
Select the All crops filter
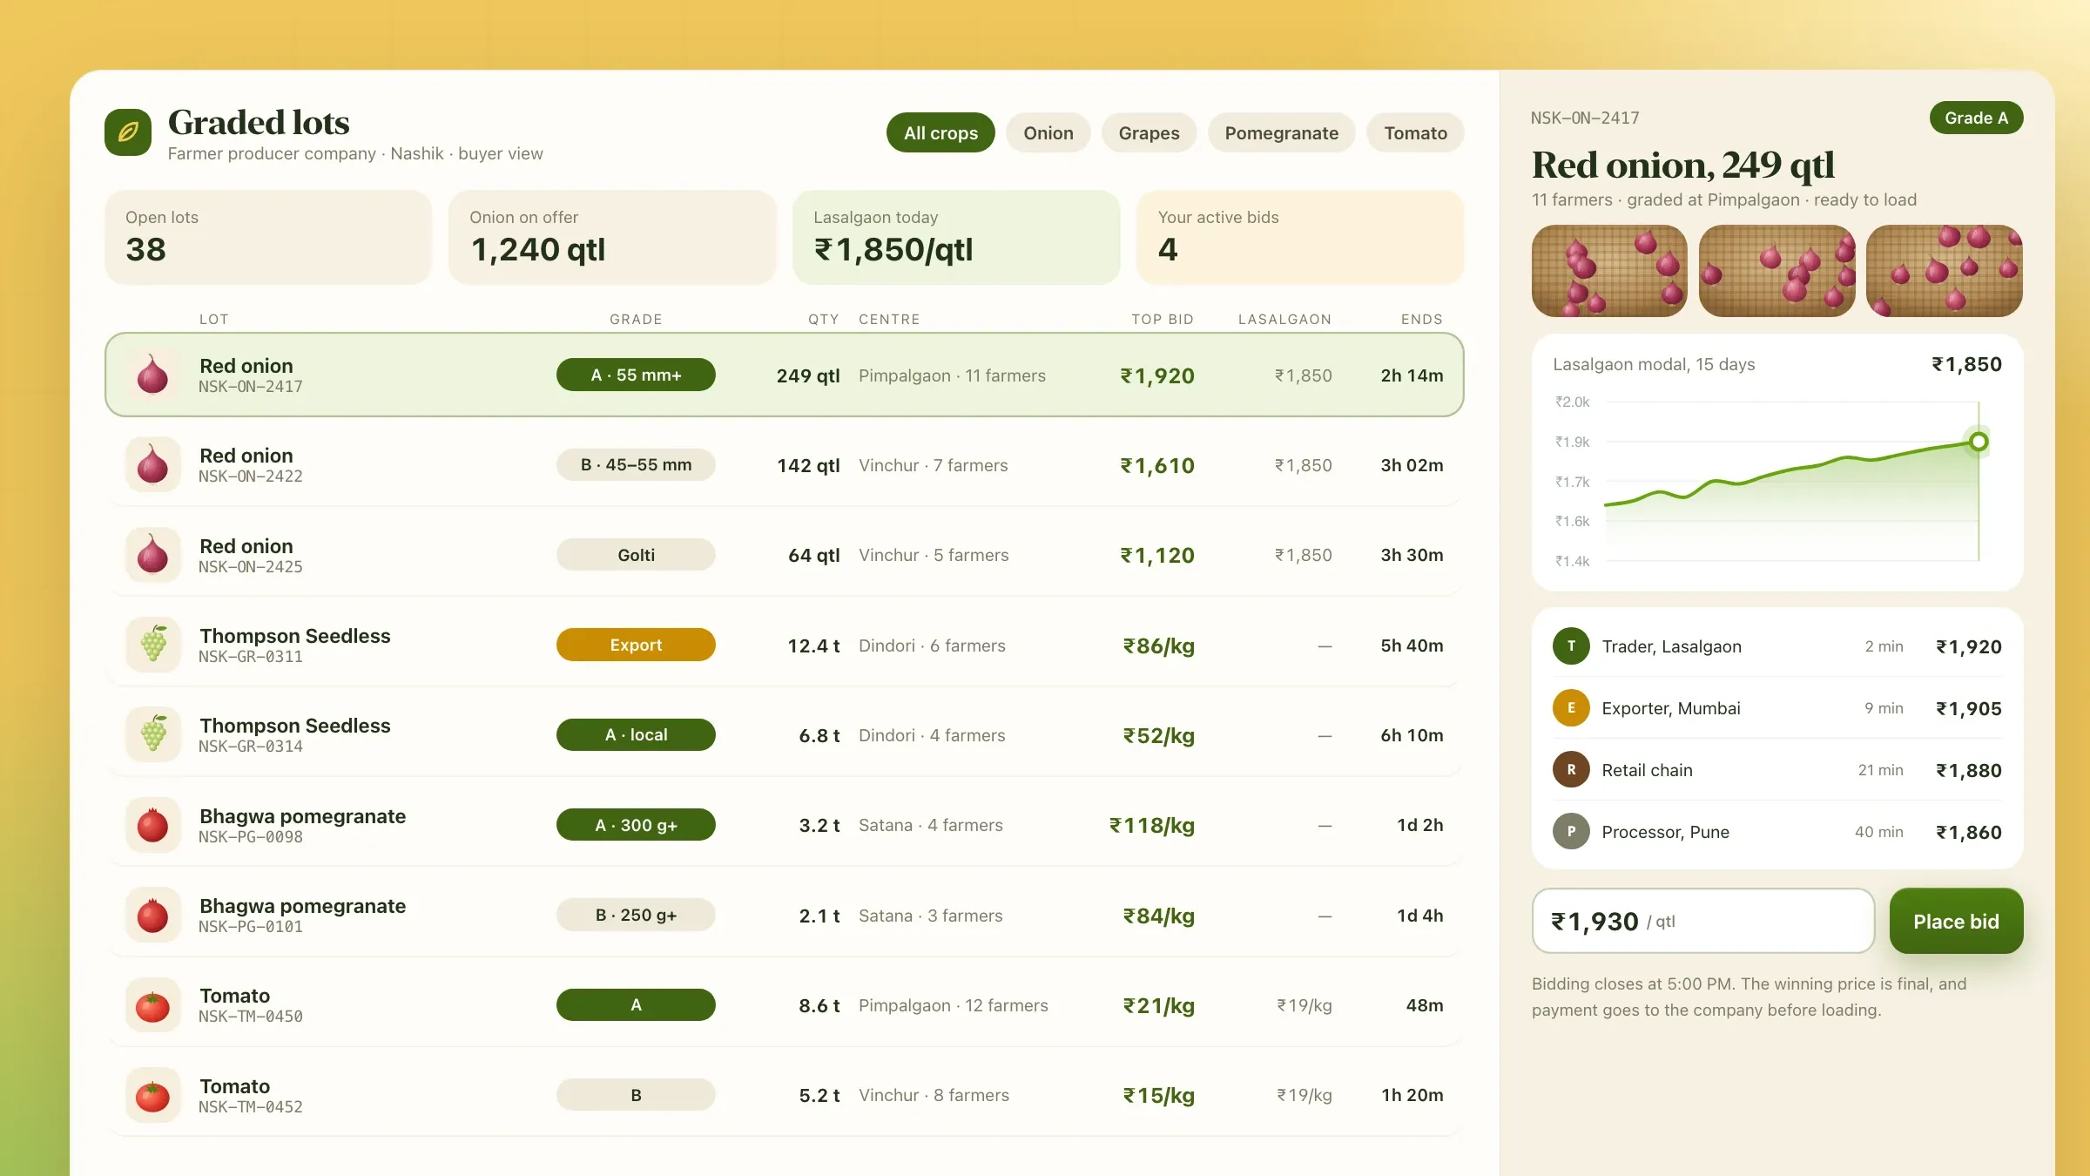[940, 132]
